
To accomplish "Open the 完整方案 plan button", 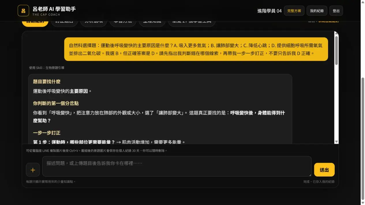I will tap(294, 11).
